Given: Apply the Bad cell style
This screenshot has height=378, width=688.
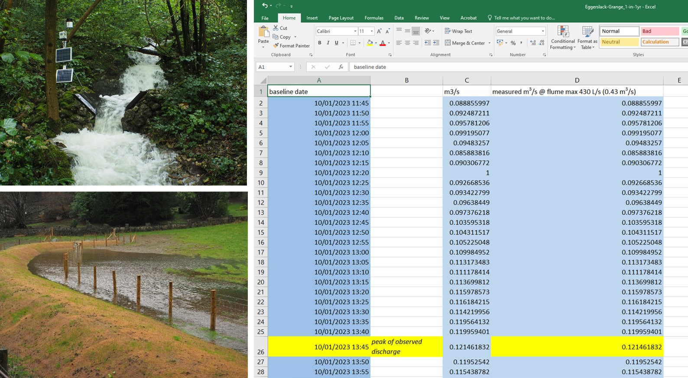Looking at the screenshot, I should [x=659, y=31].
